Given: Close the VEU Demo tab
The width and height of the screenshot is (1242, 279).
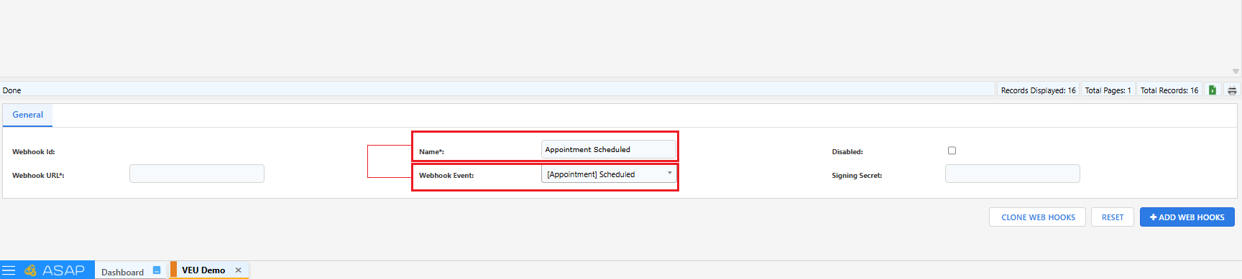Looking at the screenshot, I should click(x=238, y=270).
